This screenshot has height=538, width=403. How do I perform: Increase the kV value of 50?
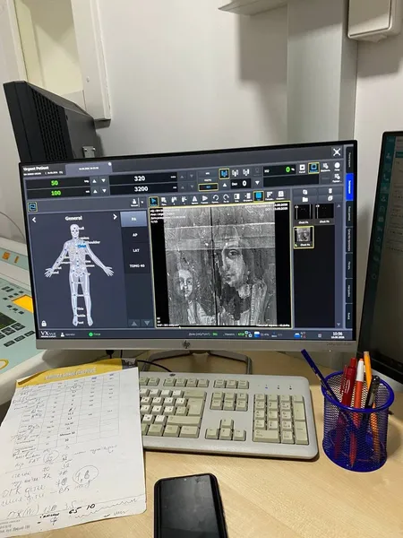[x=95, y=181]
